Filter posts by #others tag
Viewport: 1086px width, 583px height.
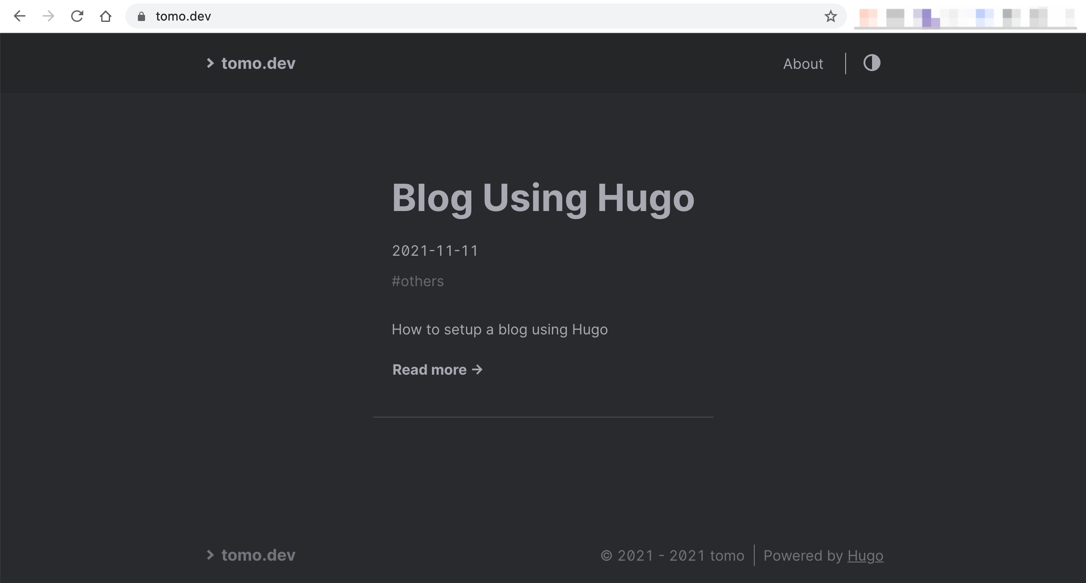coord(418,281)
